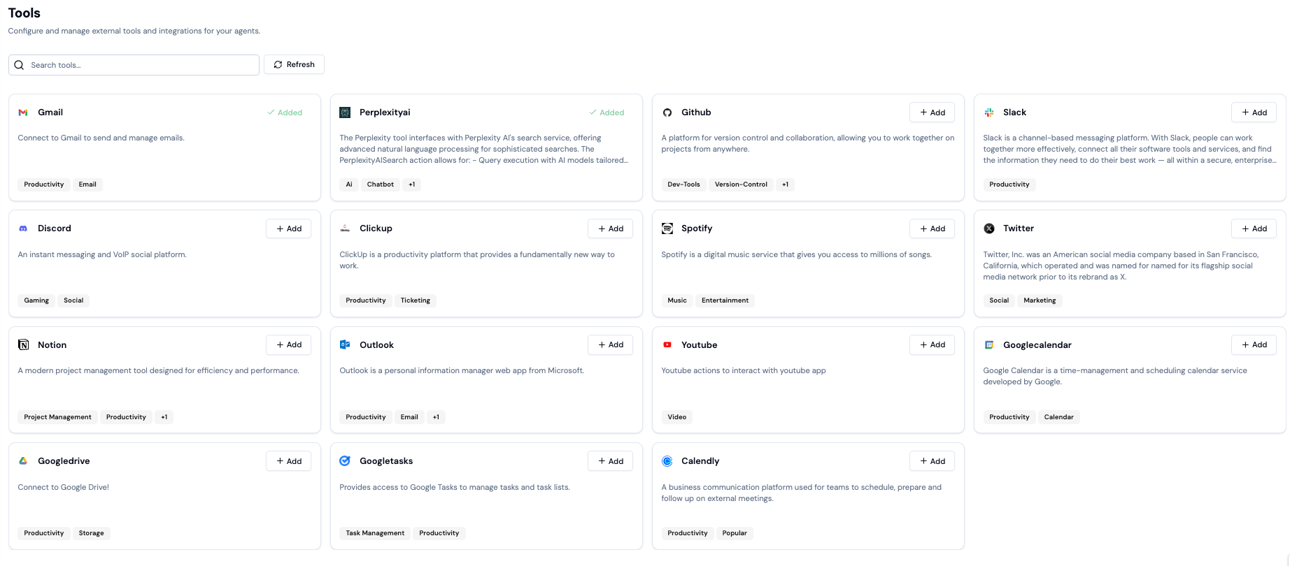Add the Calendly tool
This screenshot has width=1290, height=566.
pos(932,461)
